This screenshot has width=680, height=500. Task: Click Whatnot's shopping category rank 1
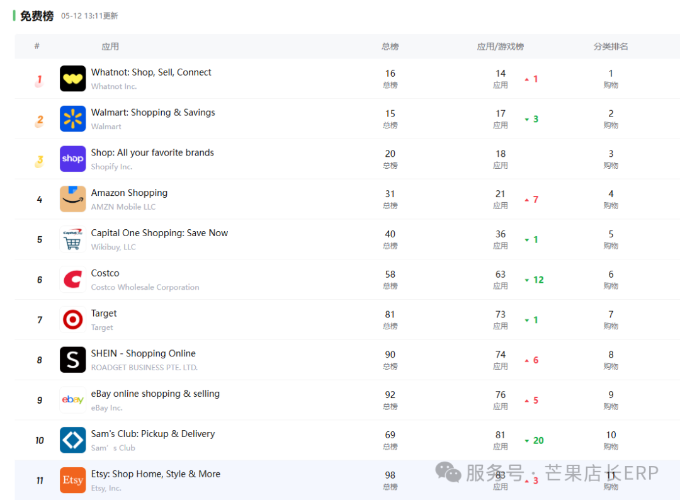coord(611,74)
